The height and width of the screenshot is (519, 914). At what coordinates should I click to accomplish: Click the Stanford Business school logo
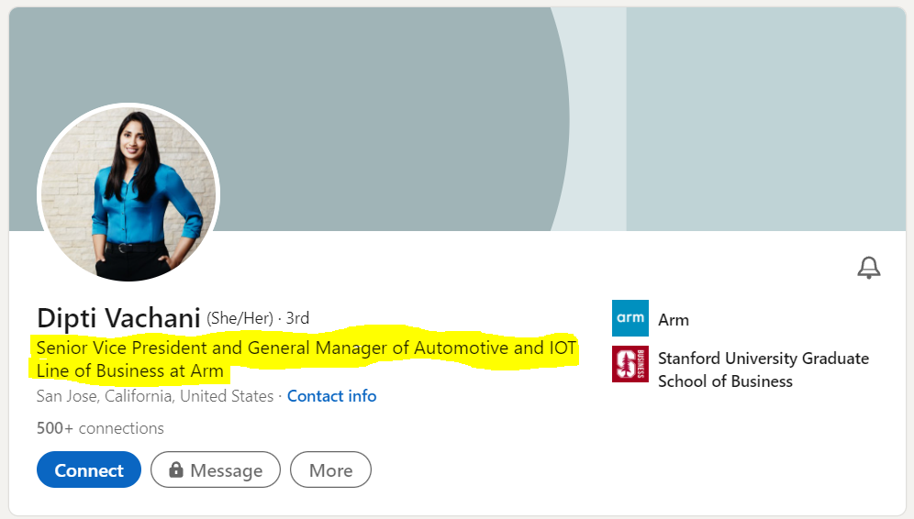pos(630,364)
